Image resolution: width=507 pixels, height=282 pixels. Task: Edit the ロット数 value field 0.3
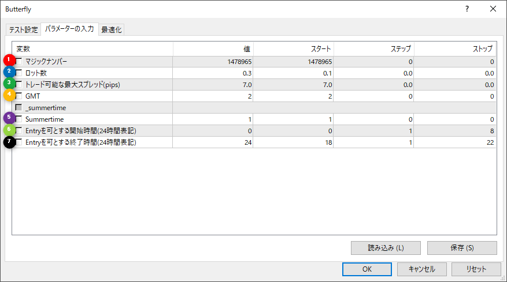tap(213, 73)
